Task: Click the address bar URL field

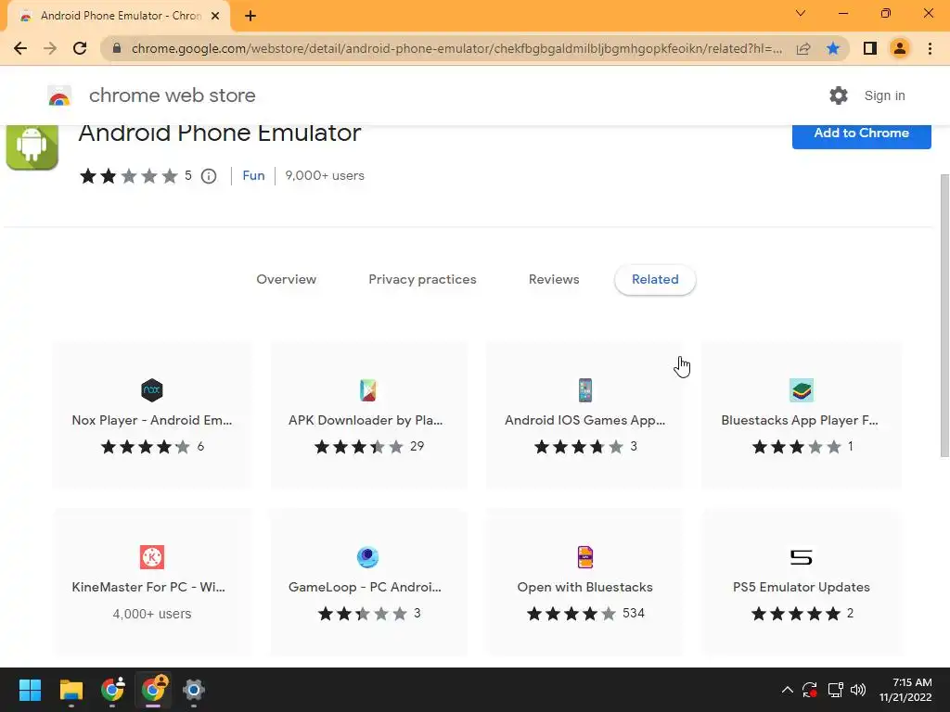Action: (456, 48)
